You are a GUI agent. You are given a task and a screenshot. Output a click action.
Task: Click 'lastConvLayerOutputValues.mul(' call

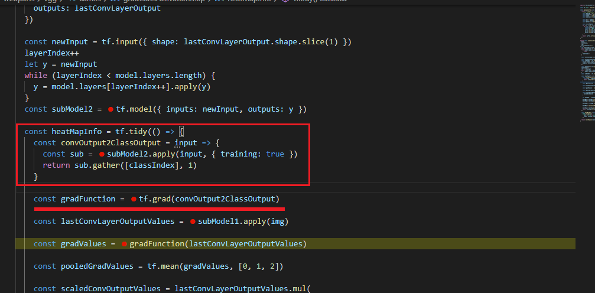(242, 289)
